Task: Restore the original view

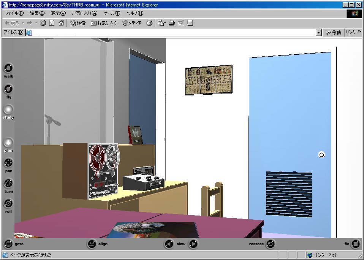Action: point(270,244)
